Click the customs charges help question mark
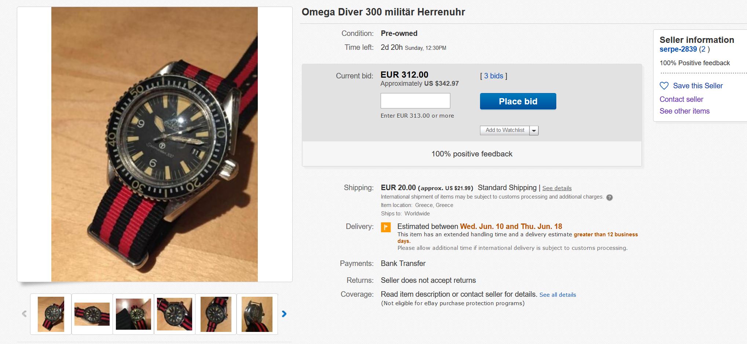This screenshot has width=747, height=344. coord(609,197)
